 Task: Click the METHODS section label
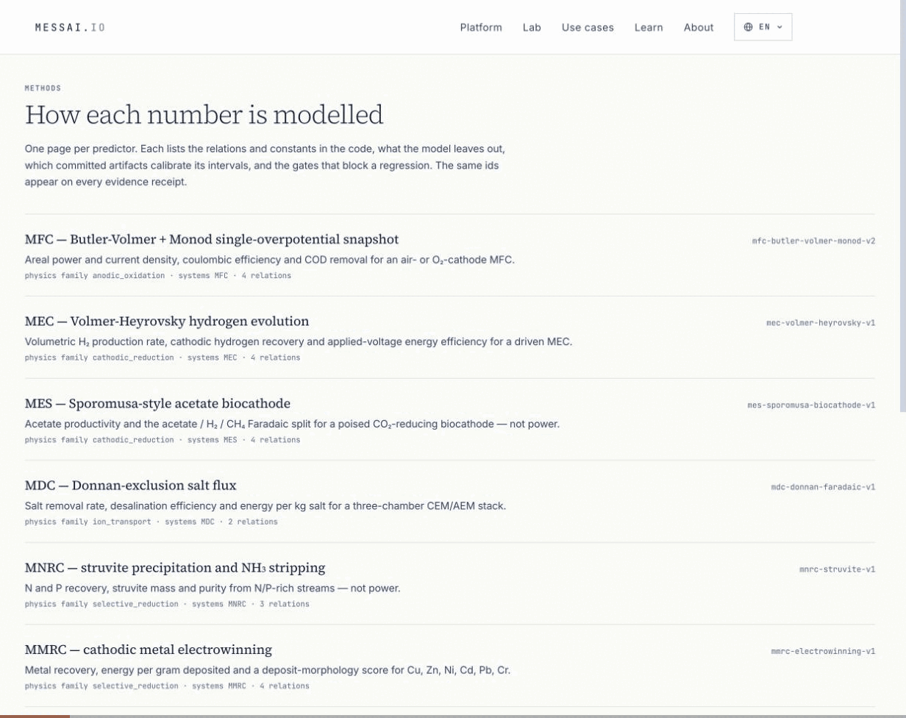pos(43,88)
